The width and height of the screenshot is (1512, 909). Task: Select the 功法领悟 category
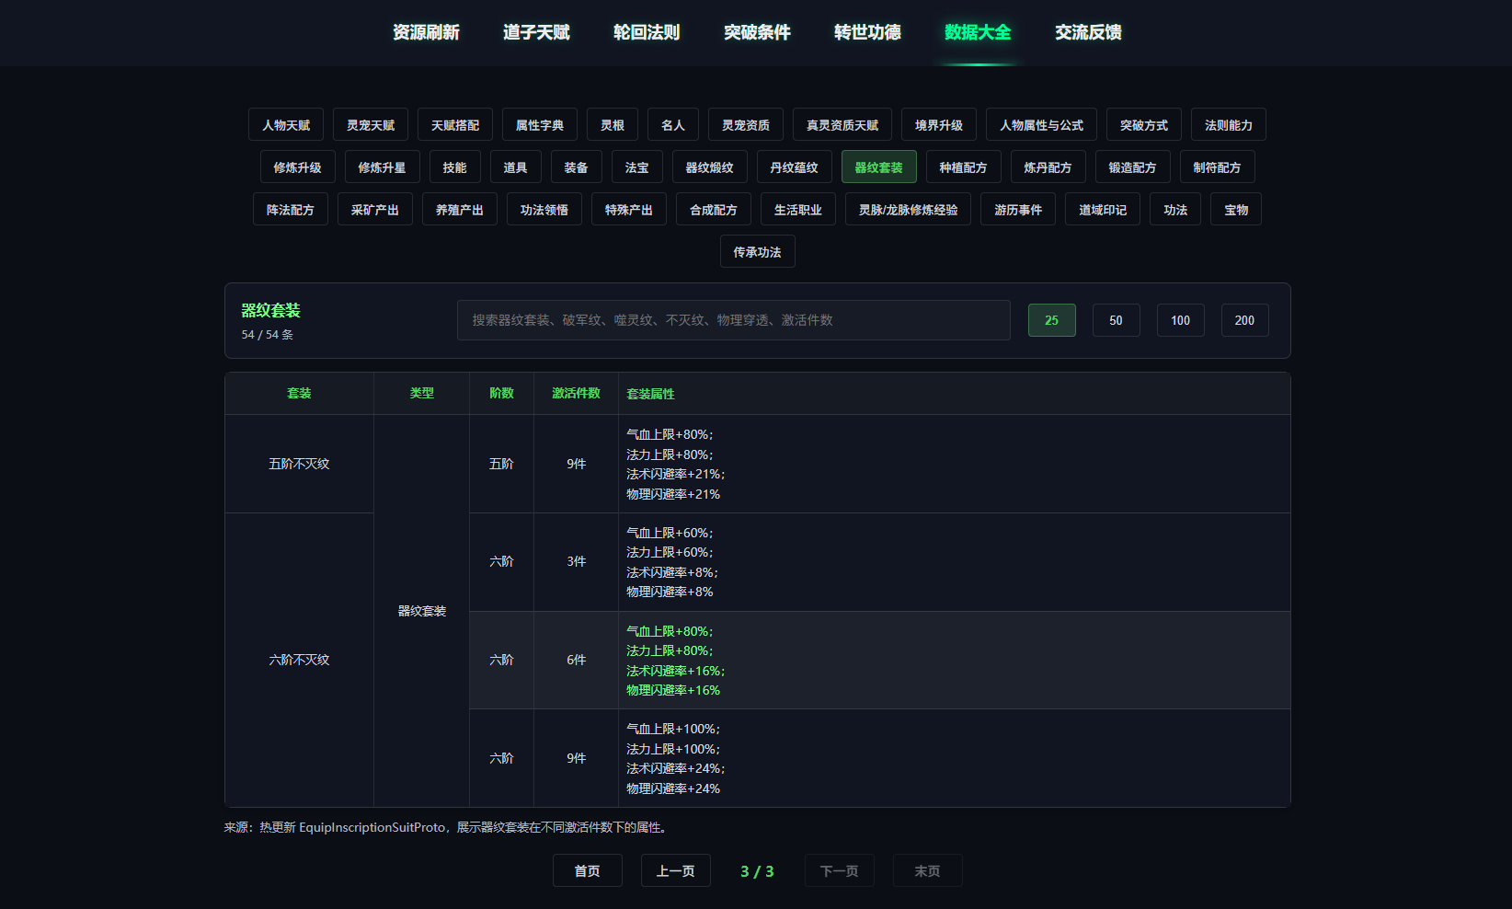tap(544, 210)
